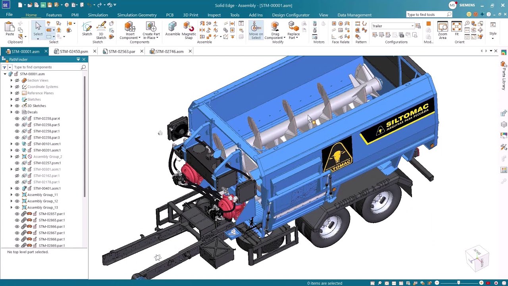508x286 pixels.
Task: Click the PathFinder filter funnel icon
Action: 4,67
